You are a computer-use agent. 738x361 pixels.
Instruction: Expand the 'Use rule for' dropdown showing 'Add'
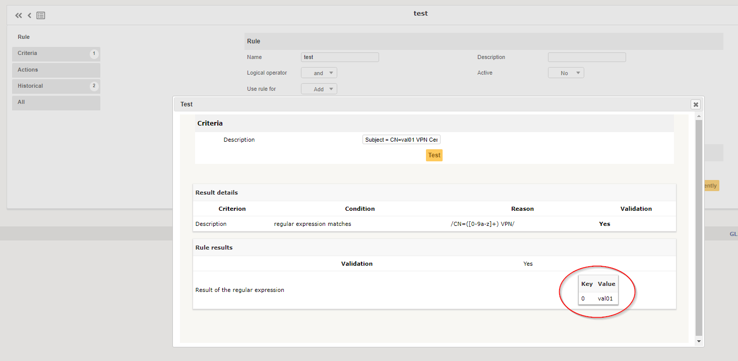pos(319,88)
